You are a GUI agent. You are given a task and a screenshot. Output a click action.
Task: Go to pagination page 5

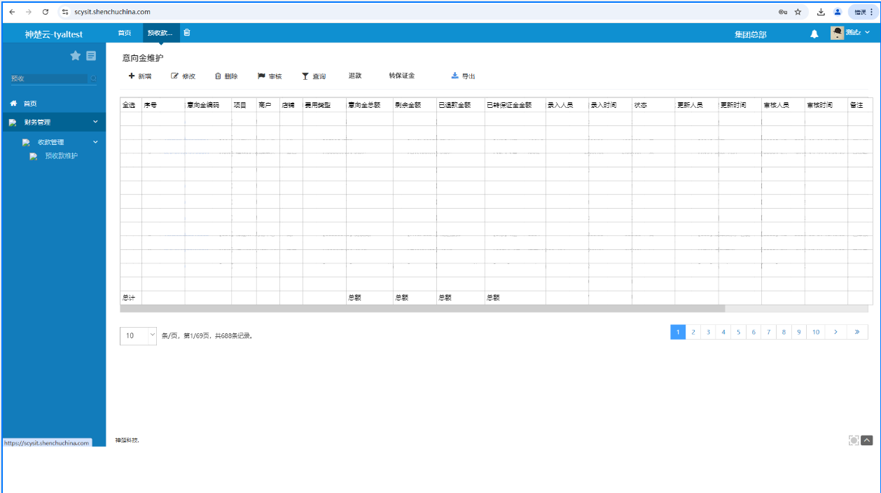tap(739, 332)
